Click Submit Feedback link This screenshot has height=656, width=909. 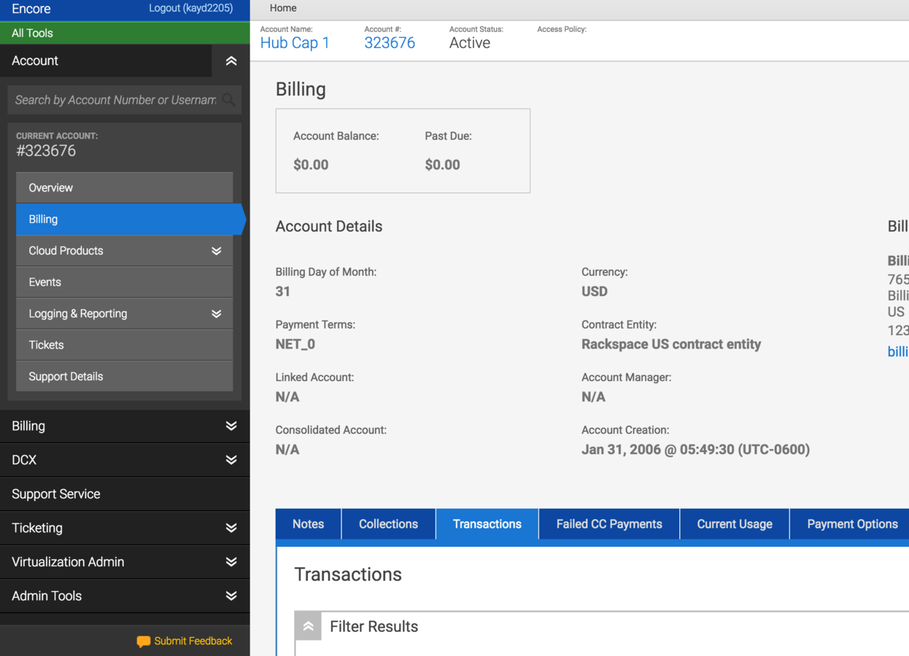193,641
